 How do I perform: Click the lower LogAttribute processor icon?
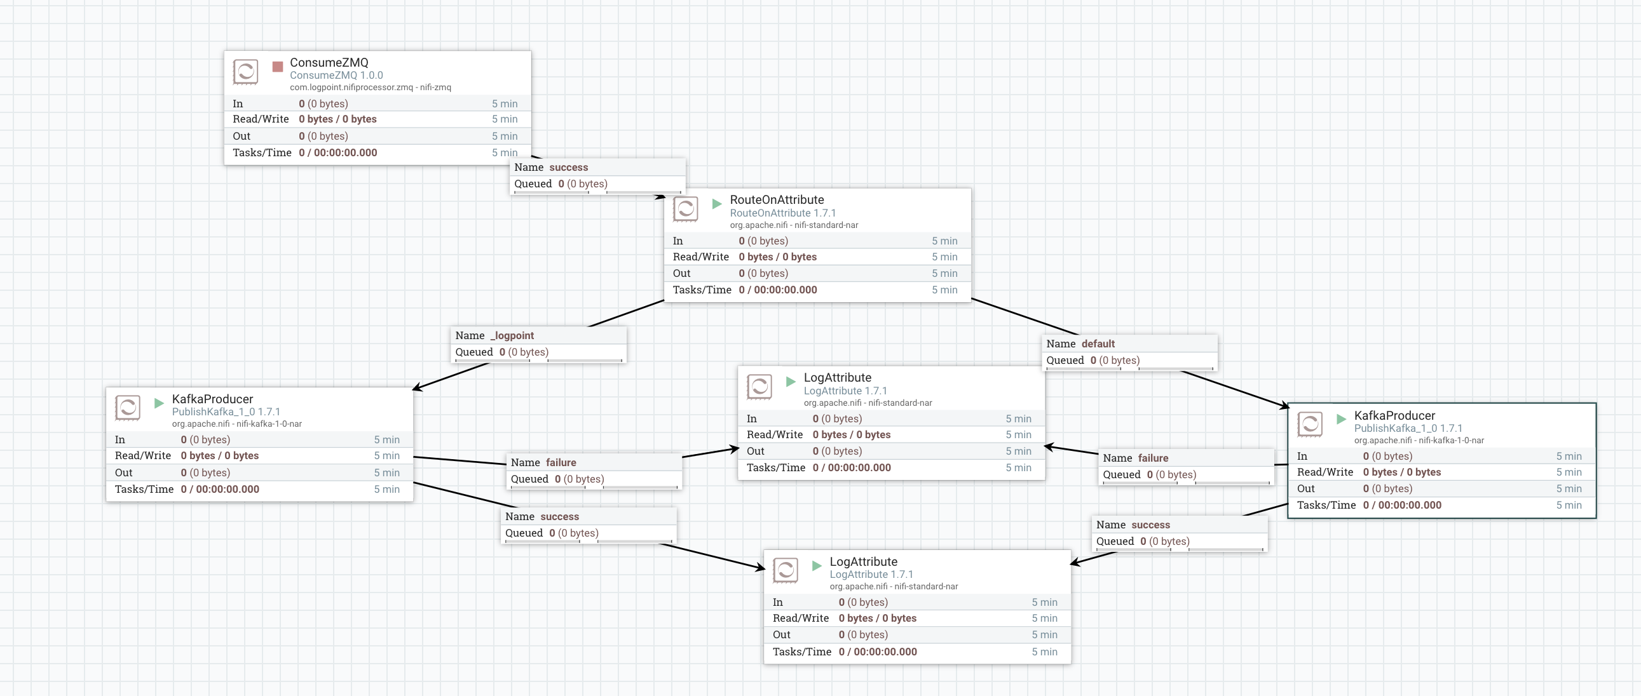[x=786, y=570]
